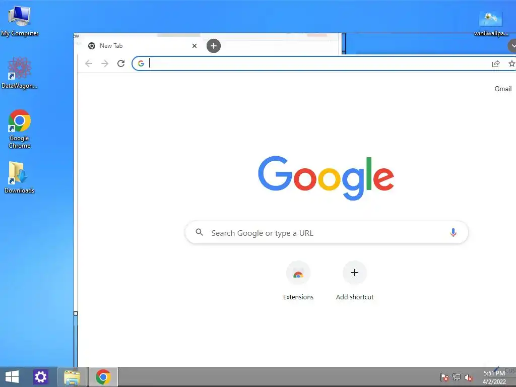Click Search Google or type a URL box
516x387 pixels.
click(327, 233)
